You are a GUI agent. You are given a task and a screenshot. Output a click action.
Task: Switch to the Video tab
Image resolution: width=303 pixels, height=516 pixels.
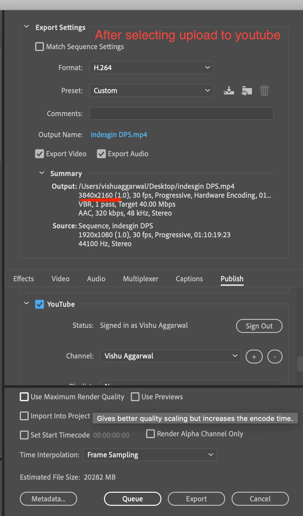click(x=60, y=279)
